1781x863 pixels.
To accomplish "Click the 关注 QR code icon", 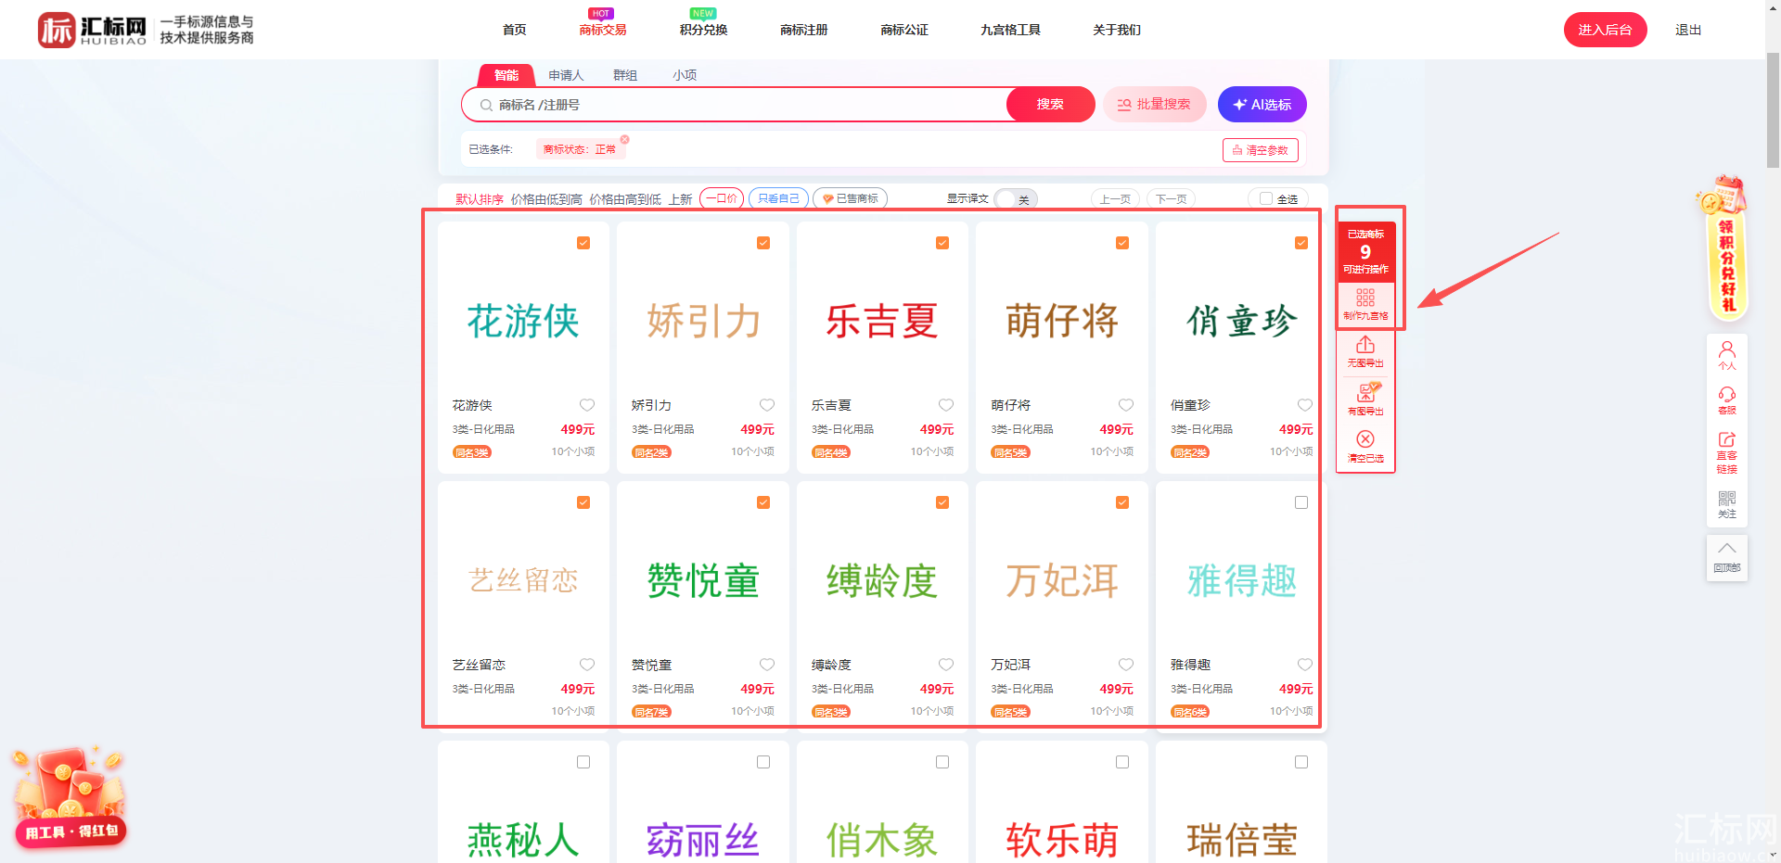I will click(x=1726, y=499).
